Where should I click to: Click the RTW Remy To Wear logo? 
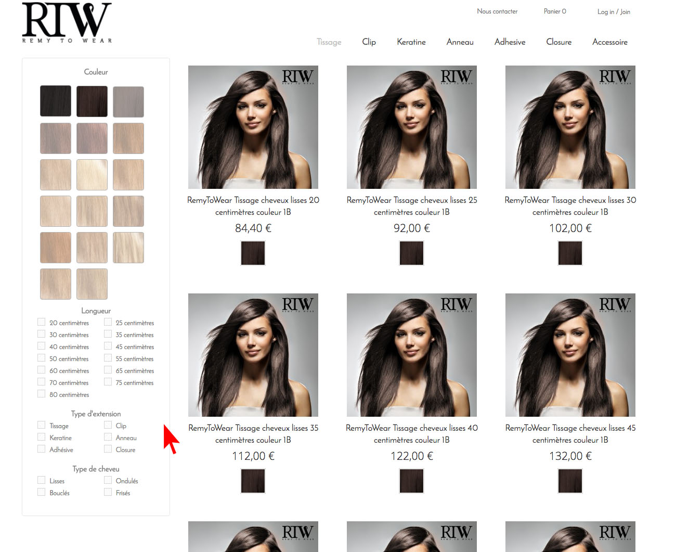tap(67, 23)
